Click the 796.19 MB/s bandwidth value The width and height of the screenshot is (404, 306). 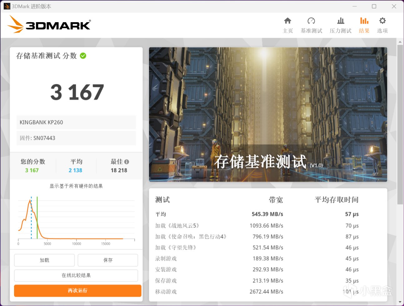(x=268, y=237)
